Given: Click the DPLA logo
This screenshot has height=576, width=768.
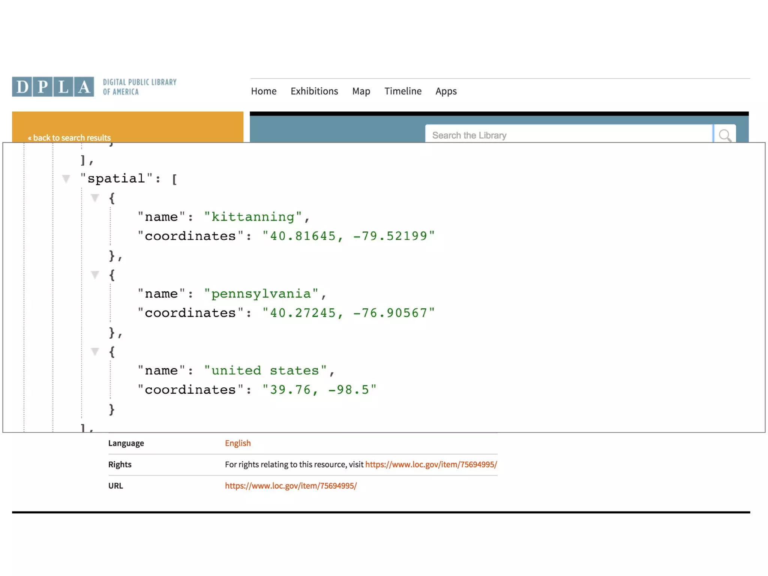Looking at the screenshot, I should click(x=53, y=87).
